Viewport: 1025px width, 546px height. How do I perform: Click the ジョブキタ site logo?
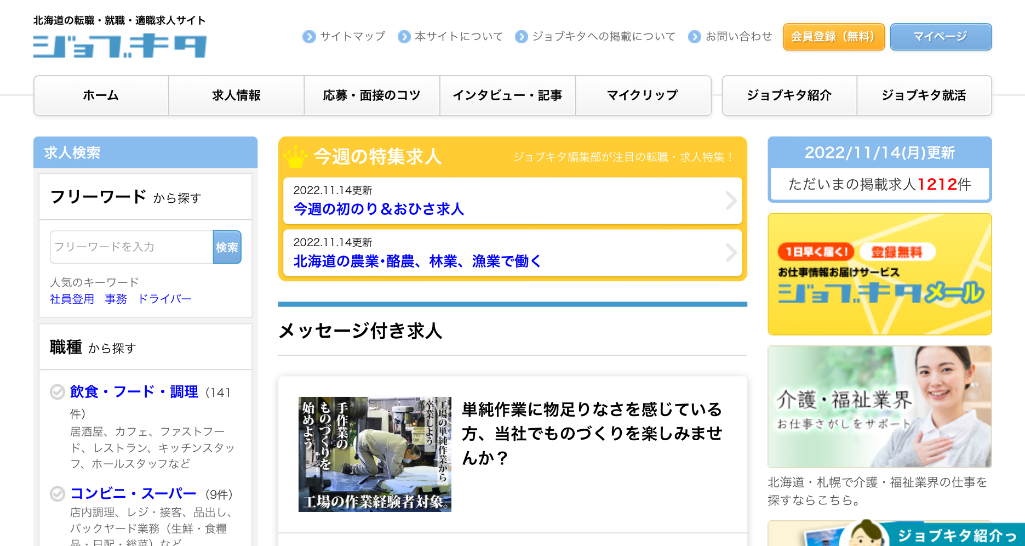point(120,46)
